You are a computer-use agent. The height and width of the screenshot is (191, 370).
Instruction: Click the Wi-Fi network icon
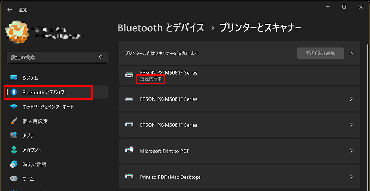click(x=14, y=107)
